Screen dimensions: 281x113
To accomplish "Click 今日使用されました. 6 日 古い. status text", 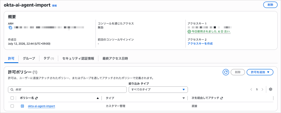I will 211,32.
